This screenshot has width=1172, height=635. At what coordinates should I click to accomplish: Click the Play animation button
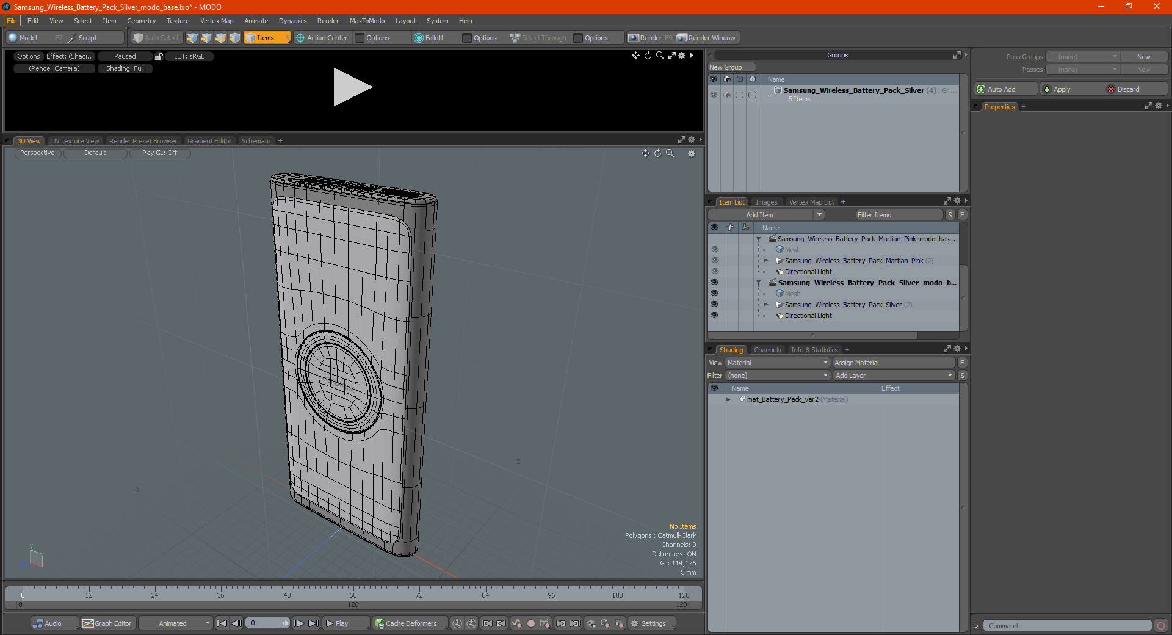coord(345,623)
